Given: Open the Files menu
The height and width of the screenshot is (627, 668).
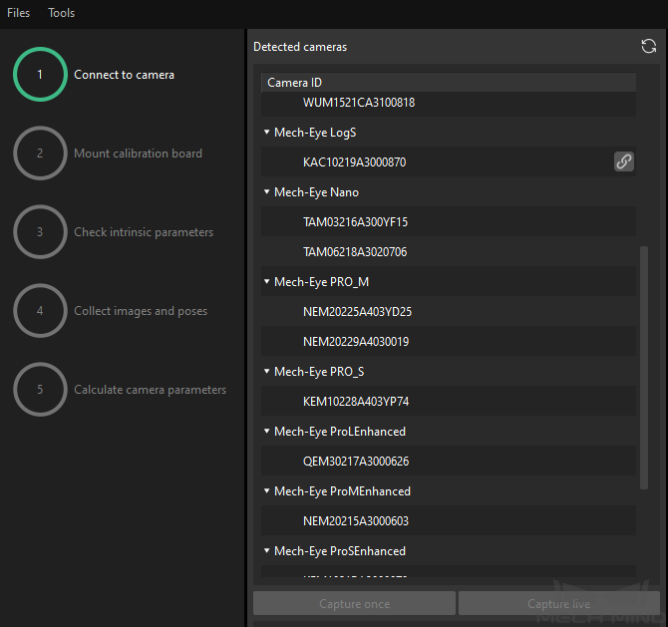Looking at the screenshot, I should [18, 13].
